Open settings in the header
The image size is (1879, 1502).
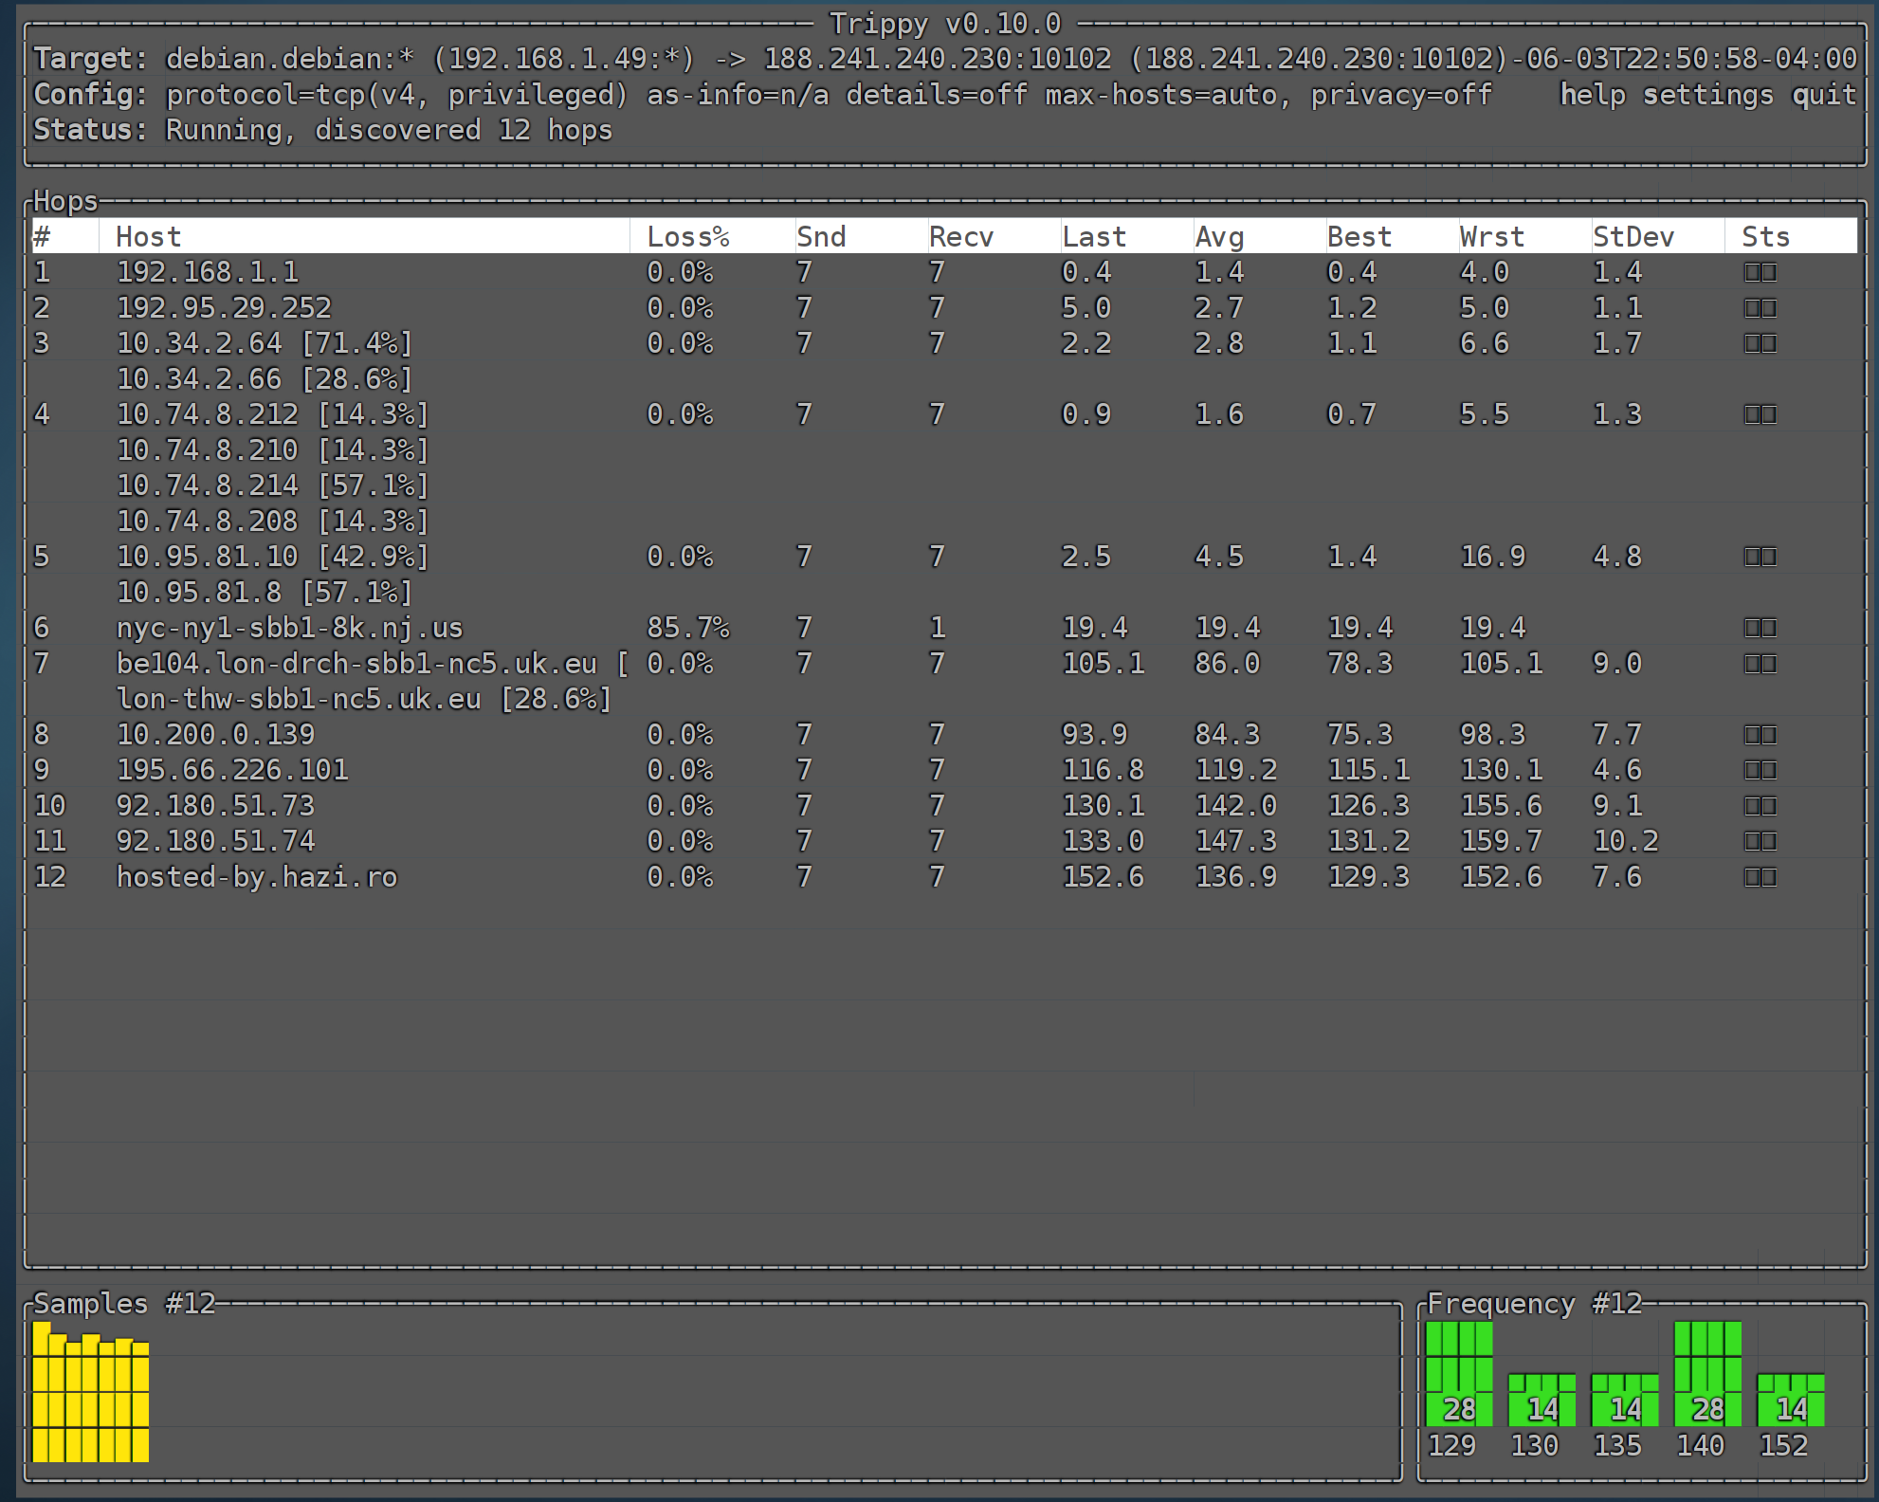pyautogui.click(x=1707, y=95)
